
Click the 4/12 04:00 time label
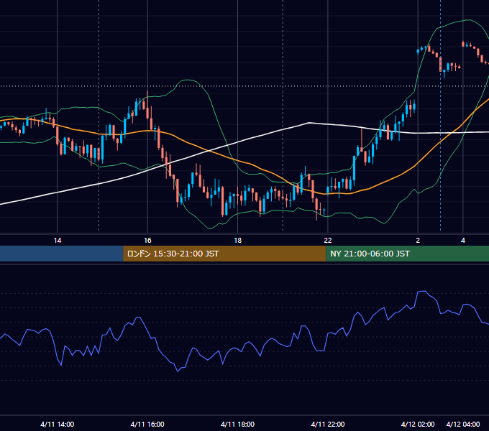click(x=463, y=424)
